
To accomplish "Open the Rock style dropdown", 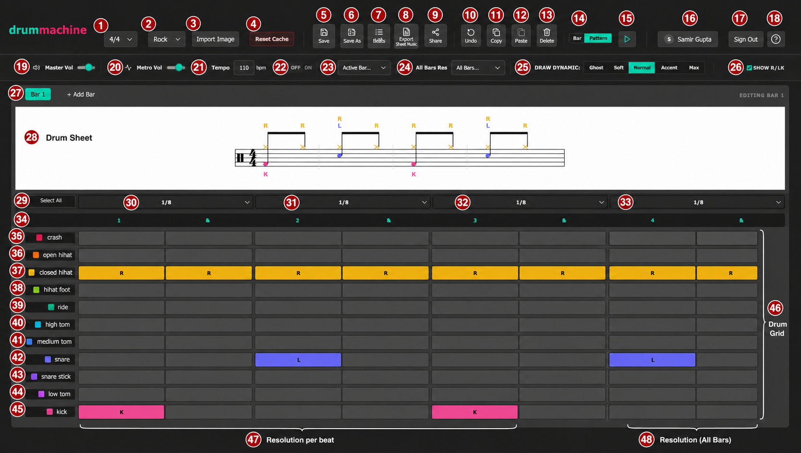I will pyautogui.click(x=166, y=39).
